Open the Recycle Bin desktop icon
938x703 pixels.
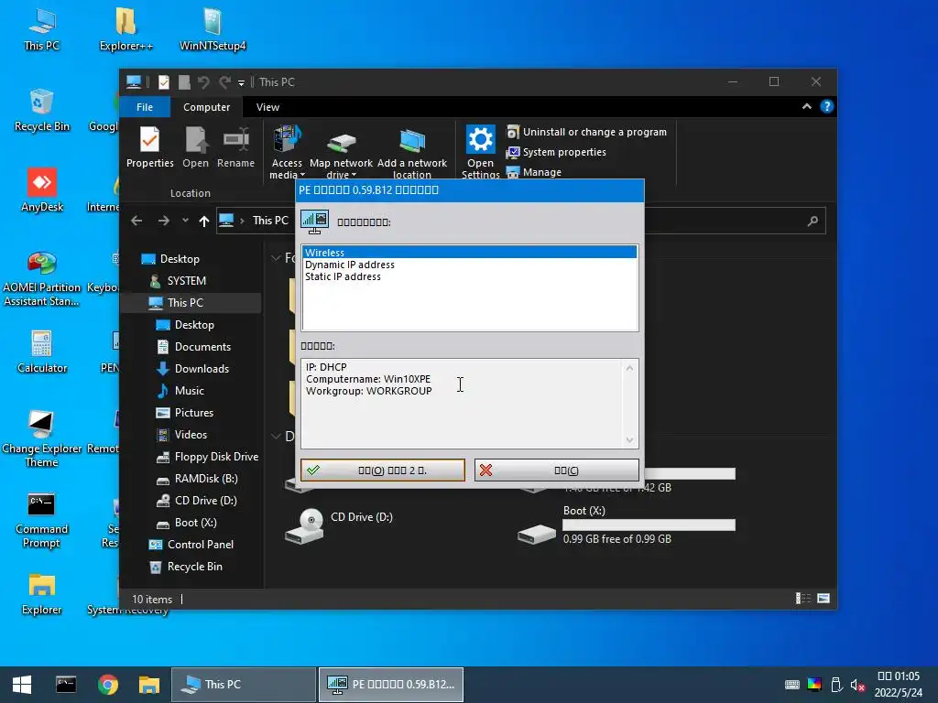click(x=42, y=111)
